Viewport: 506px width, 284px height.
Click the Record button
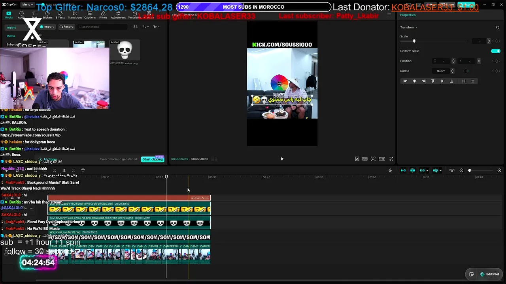(x=66, y=27)
